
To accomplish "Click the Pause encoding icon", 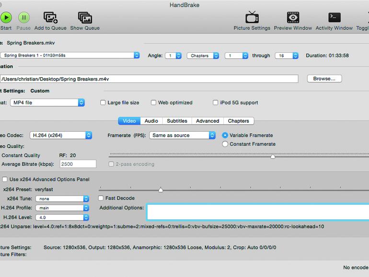I will pos(24,18).
